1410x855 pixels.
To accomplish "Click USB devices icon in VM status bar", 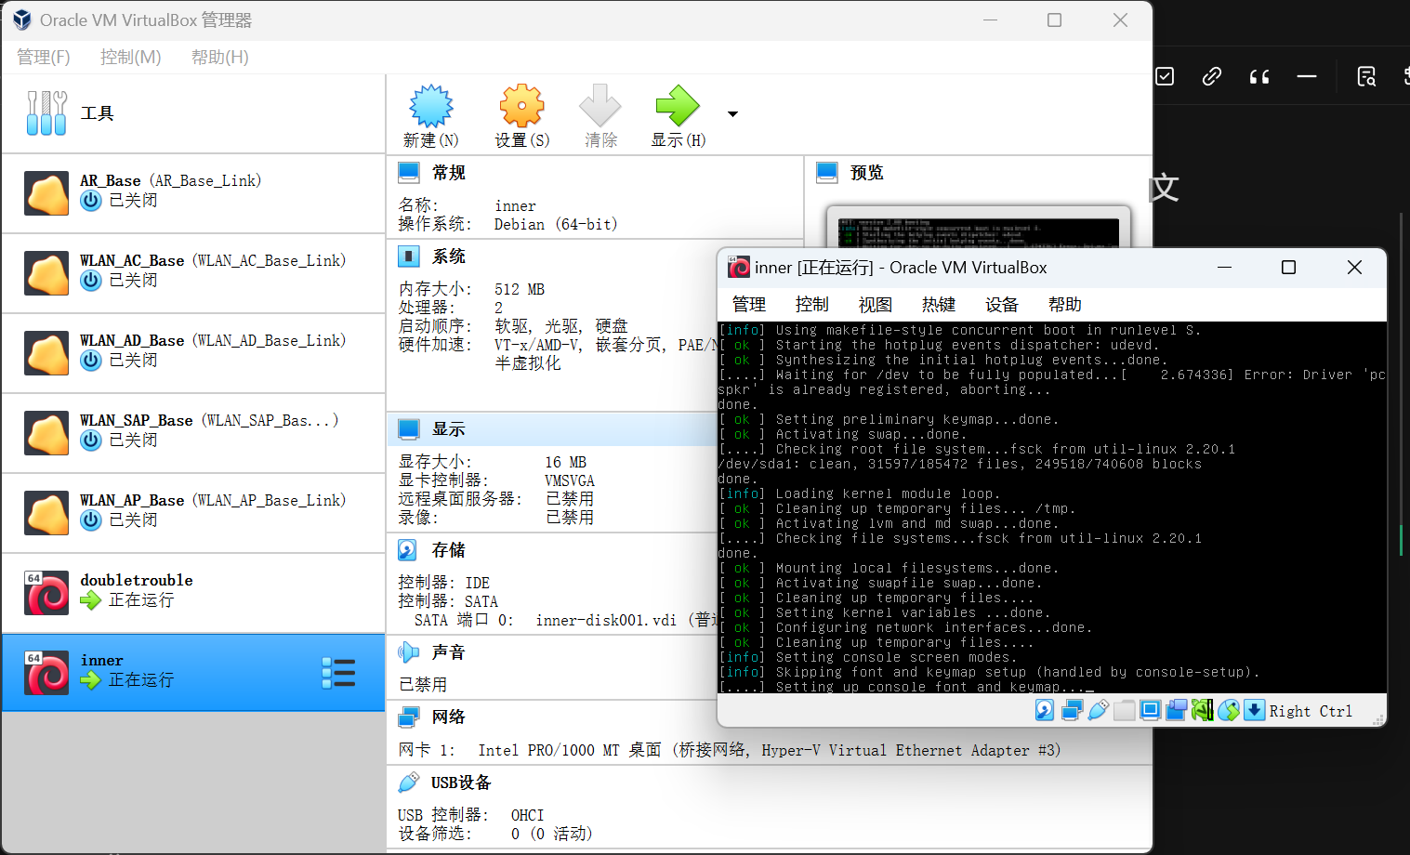I will 1098,710.
